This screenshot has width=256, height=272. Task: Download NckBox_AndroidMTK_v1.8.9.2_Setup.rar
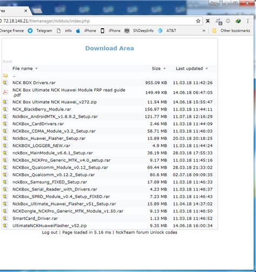55,117
